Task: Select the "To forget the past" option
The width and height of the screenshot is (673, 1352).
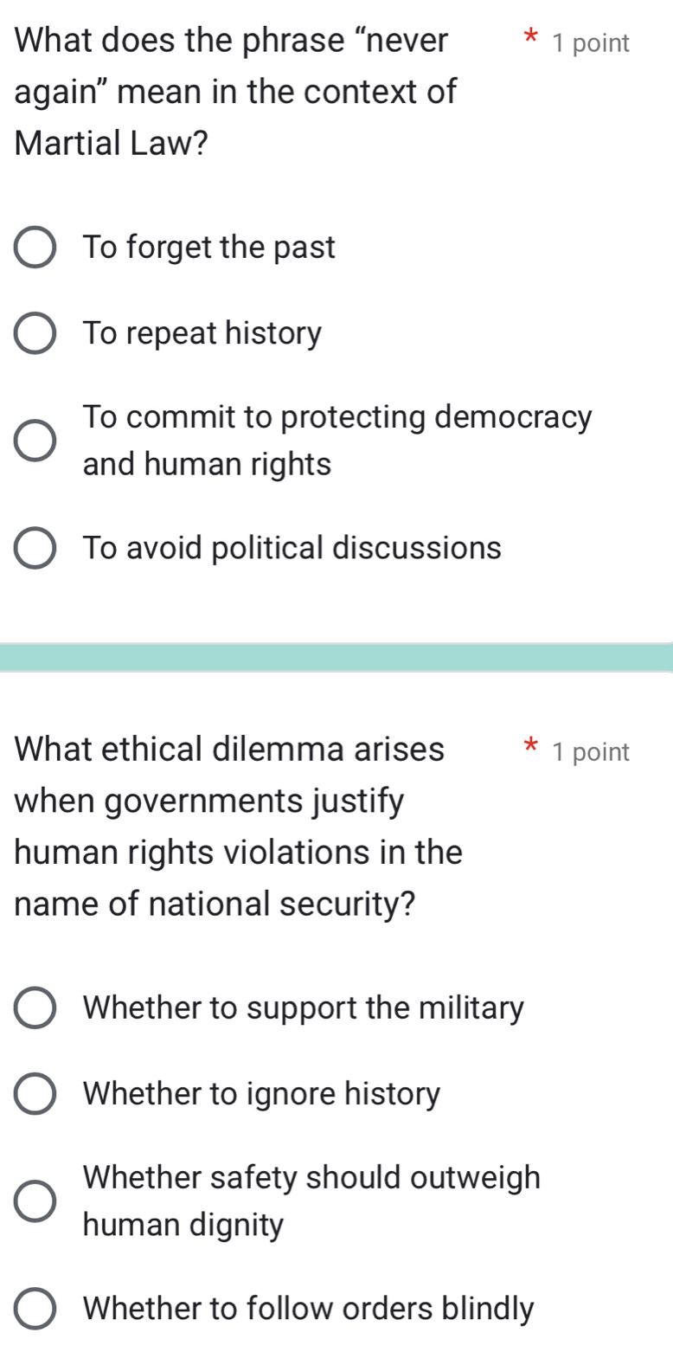Action: pos(35,248)
